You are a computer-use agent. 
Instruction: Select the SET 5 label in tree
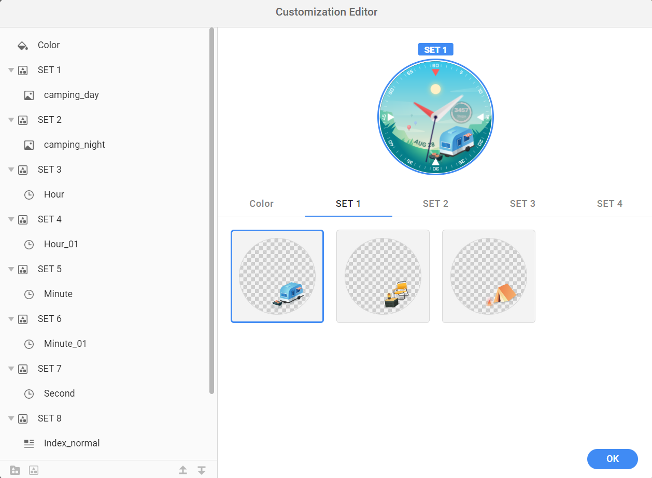[x=50, y=269]
